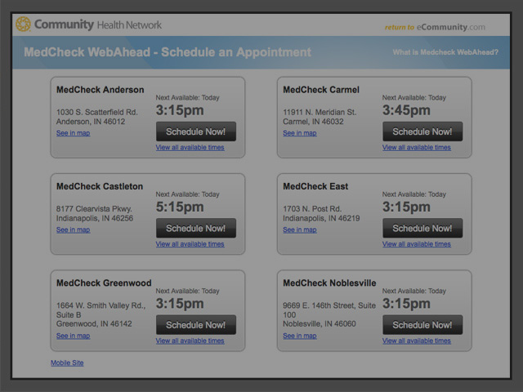See MedCheck Noblesville in map
This screenshot has width=523, height=392.
[300, 336]
